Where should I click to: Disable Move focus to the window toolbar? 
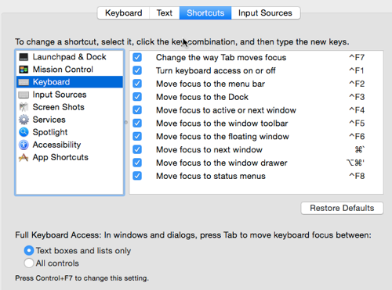pos(137,124)
